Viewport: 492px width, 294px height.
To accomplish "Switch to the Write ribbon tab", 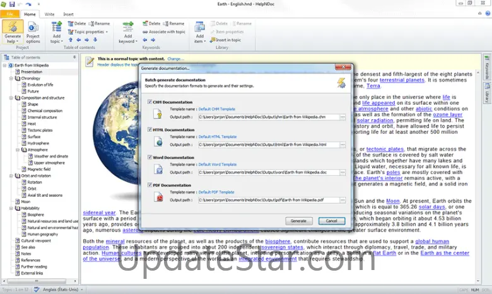I will (x=49, y=14).
